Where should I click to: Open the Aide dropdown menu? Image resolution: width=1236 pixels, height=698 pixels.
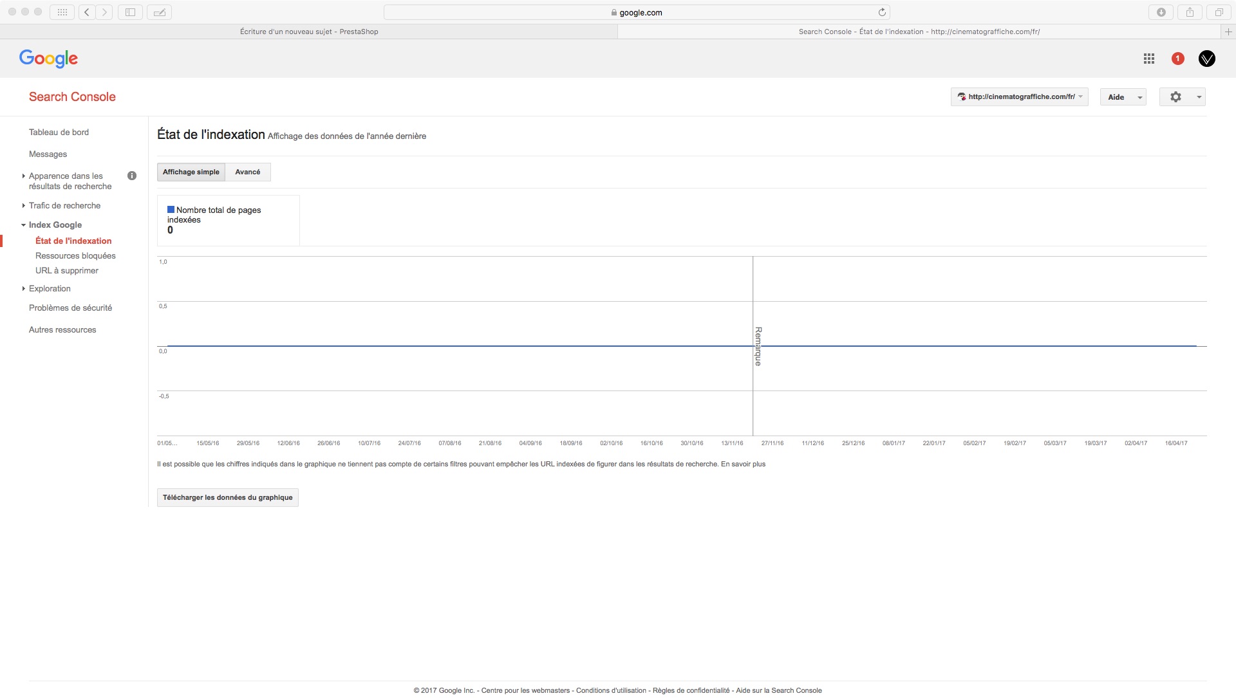click(1123, 97)
